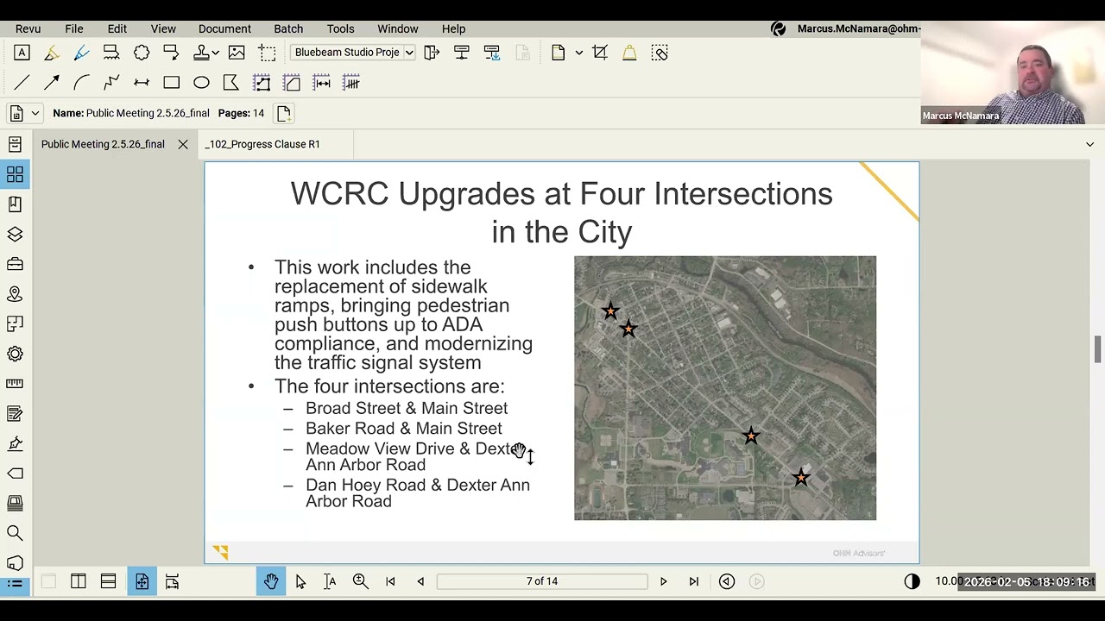Enable the Select arrow tool
Viewport: 1105px width, 621px height.
click(x=300, y=581)
